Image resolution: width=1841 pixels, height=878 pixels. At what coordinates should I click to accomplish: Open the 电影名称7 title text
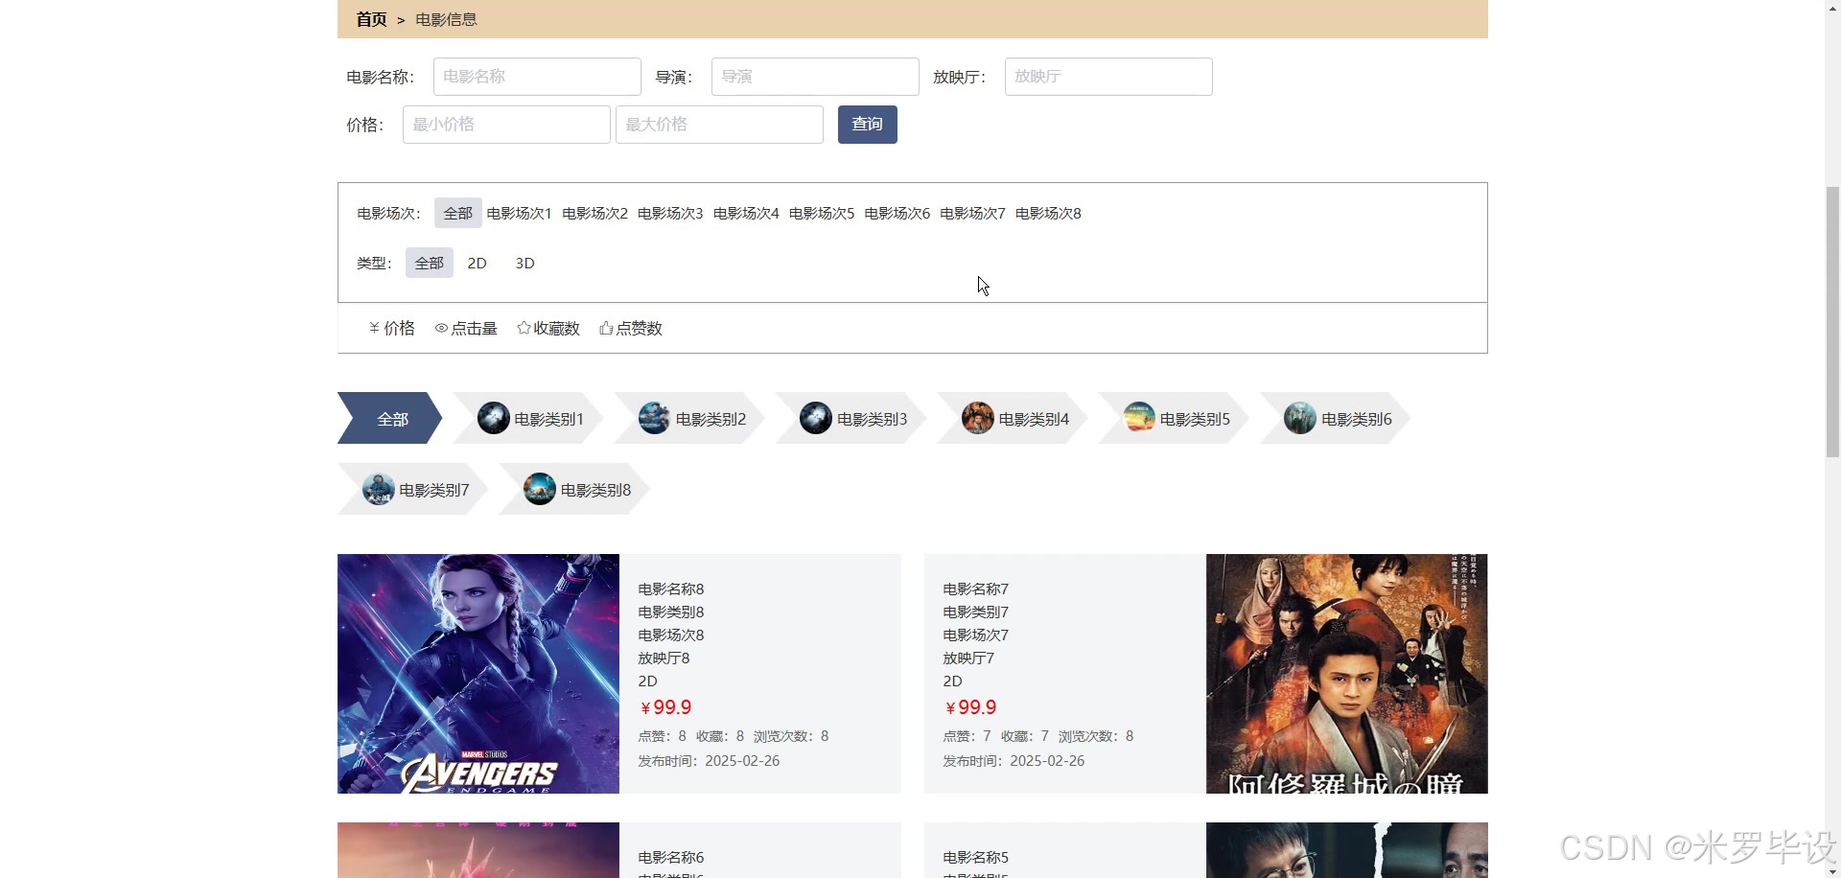click(976, 589)
